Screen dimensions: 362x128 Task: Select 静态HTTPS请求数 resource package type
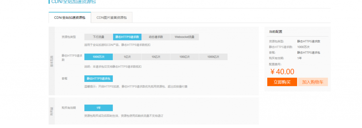point(127,37)
